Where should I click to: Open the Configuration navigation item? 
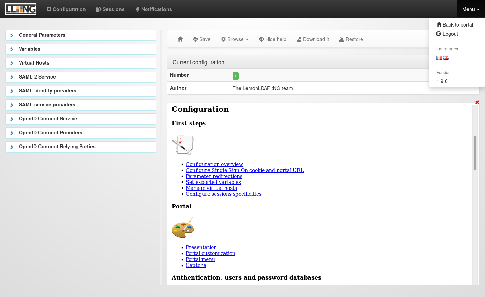[x=66, y=9]
